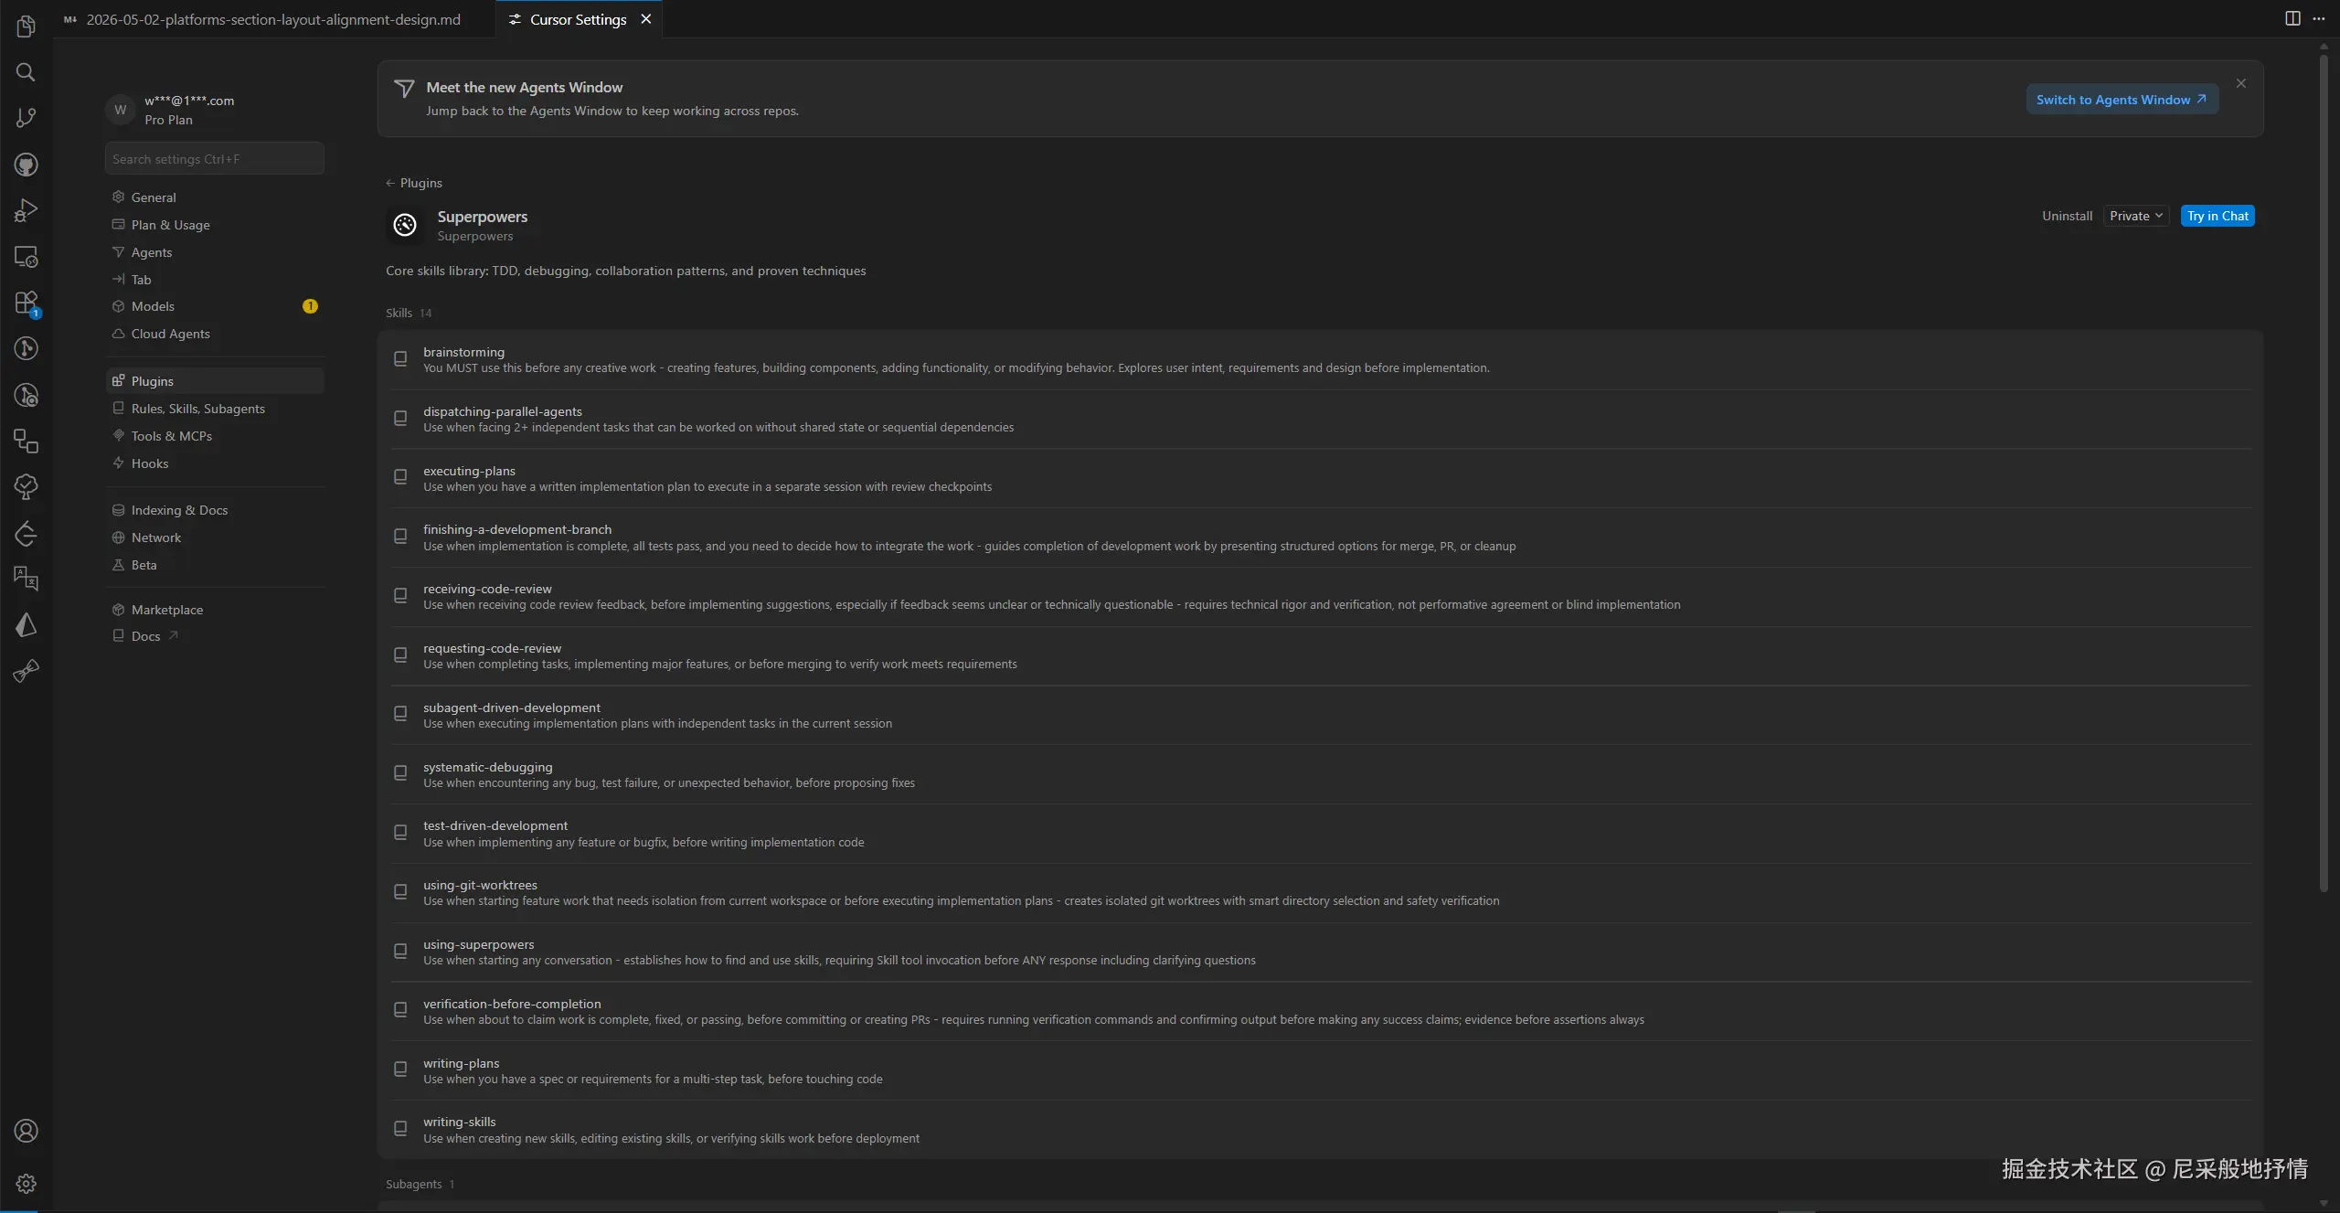The image size is (2340, 1213).
Task: Open the finishing-a-development-branch skill
Action: pyautogui.click(x=1321, y=537)
